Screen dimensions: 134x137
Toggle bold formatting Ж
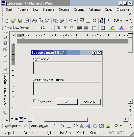coord(59,28)
